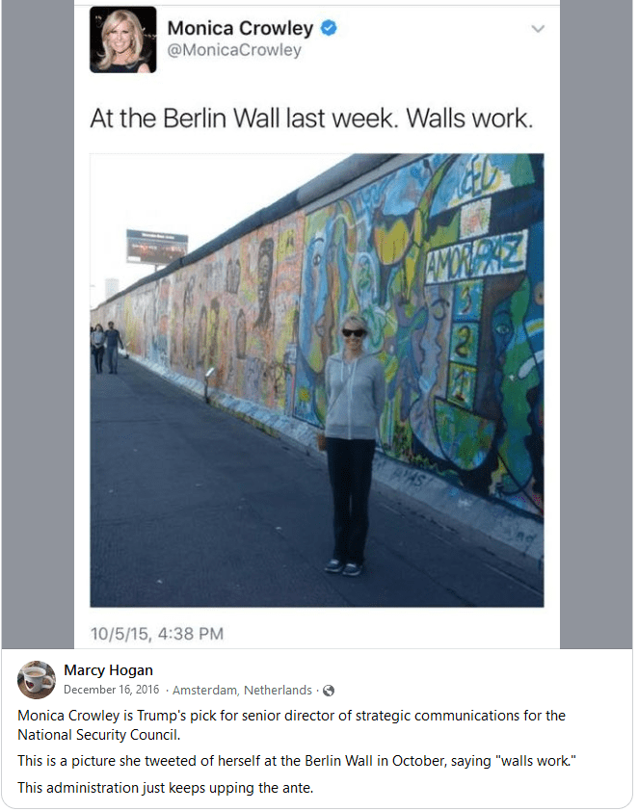
Task: Click the billboard above the wall
Action: click(157, 247)
